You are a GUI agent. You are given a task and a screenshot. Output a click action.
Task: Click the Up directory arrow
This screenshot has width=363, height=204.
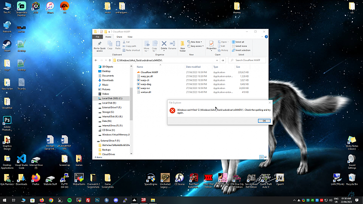(x=109, y=60)
